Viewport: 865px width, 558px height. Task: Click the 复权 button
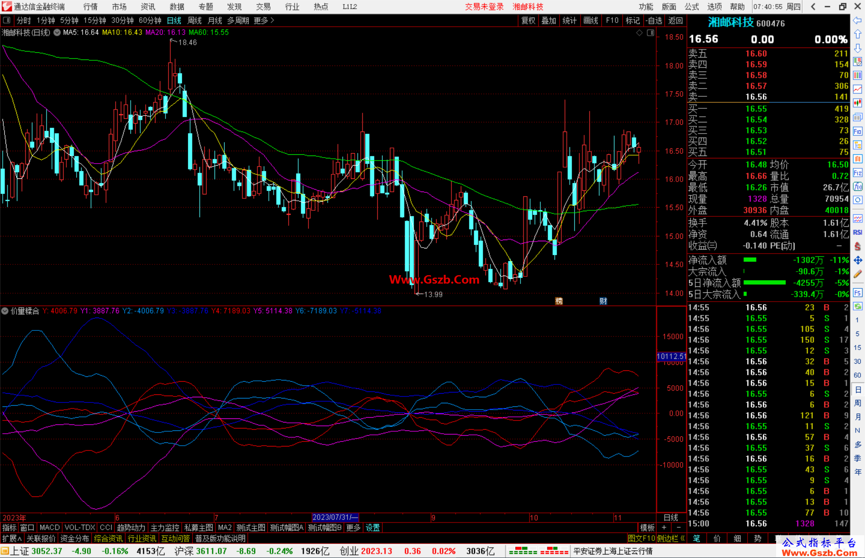pyautogui.click(x=528, y=20)
